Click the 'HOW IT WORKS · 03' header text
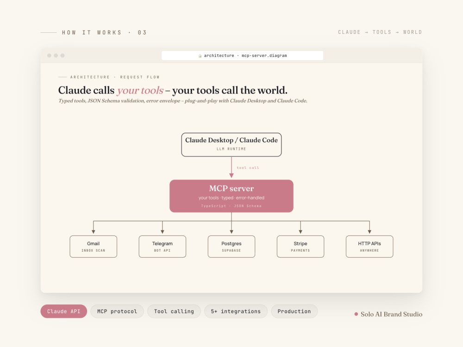 tap(104, 32)
